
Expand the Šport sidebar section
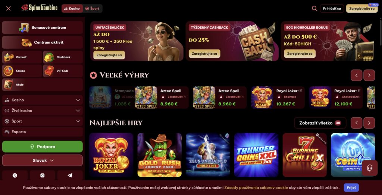[x=43, y=121]
